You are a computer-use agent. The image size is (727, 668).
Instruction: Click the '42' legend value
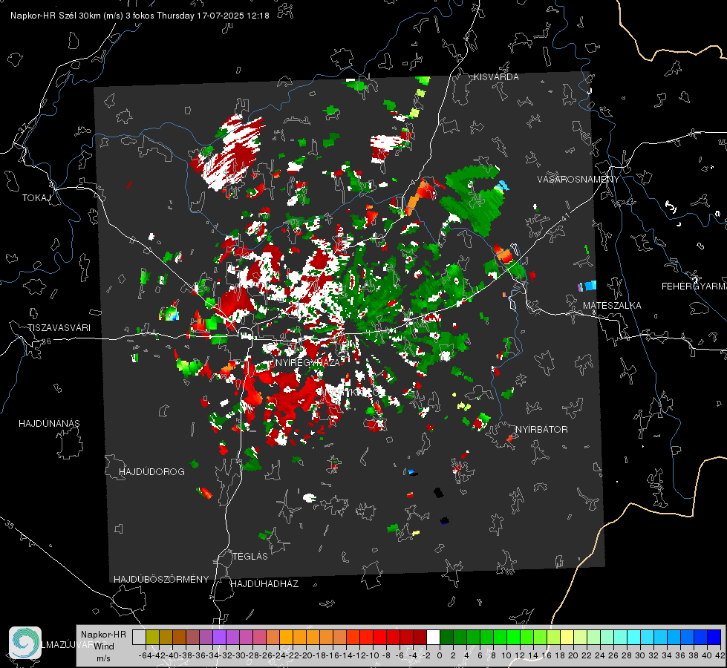(720, 655)
